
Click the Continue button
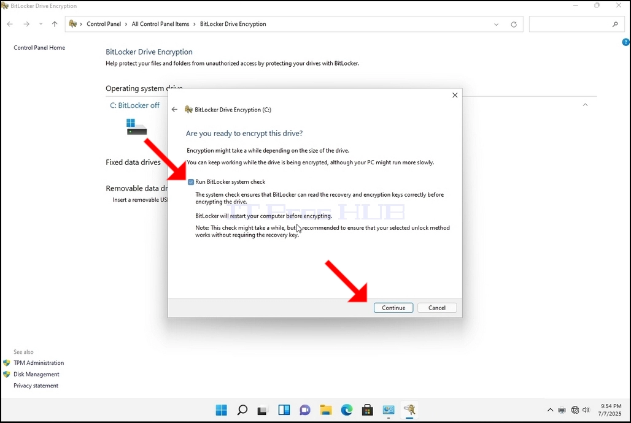pos(393,308)
